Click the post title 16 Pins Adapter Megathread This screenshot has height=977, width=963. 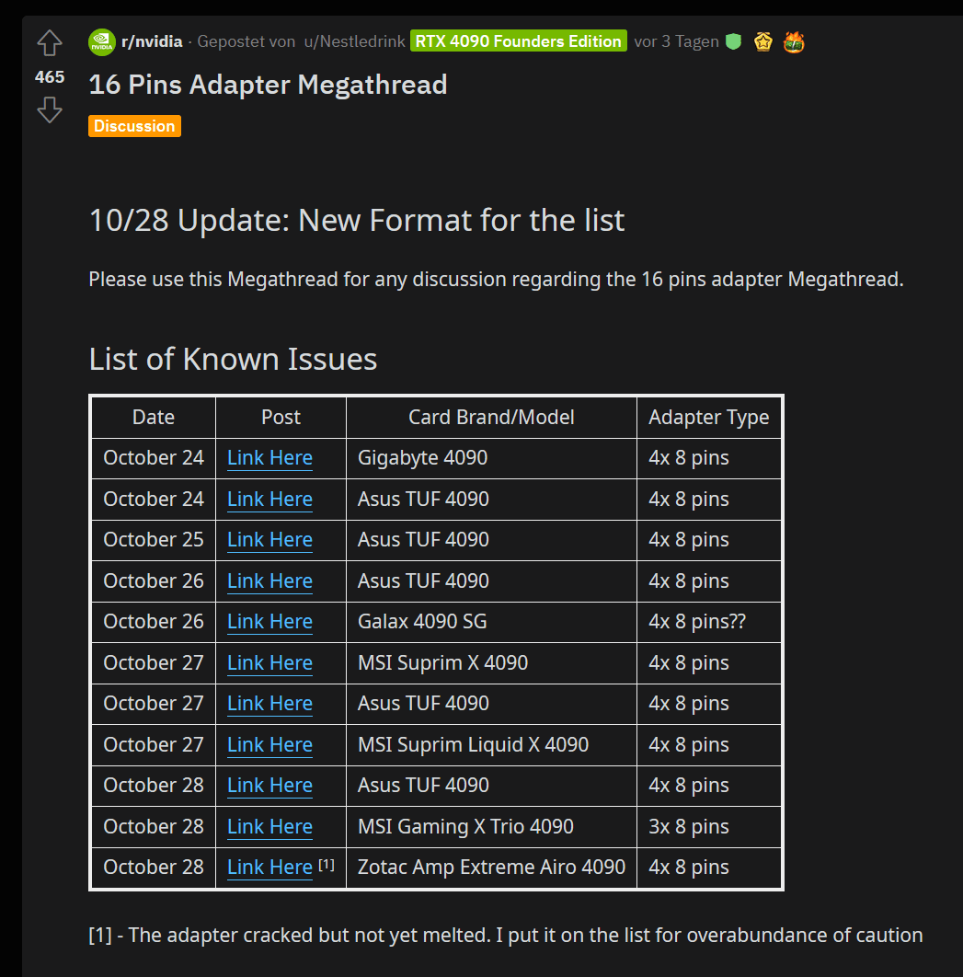(x=268, y=85)
